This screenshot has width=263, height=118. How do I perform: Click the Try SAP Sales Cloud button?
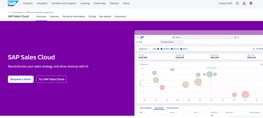click(x=51, y=79)
